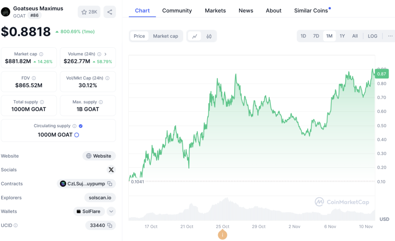
Task: Click the 14.26% market cap change
Action: (45, 61)
